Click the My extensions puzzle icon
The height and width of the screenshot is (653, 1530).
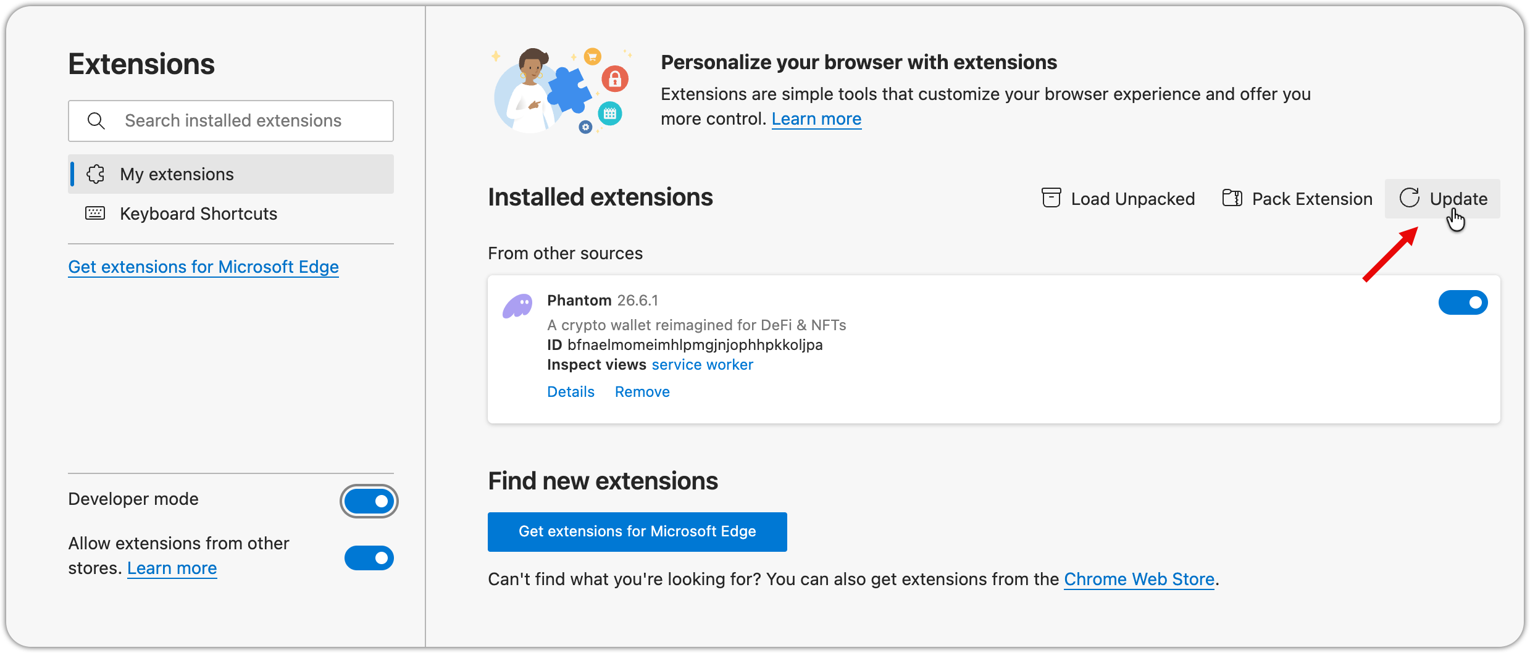point(96,174)
